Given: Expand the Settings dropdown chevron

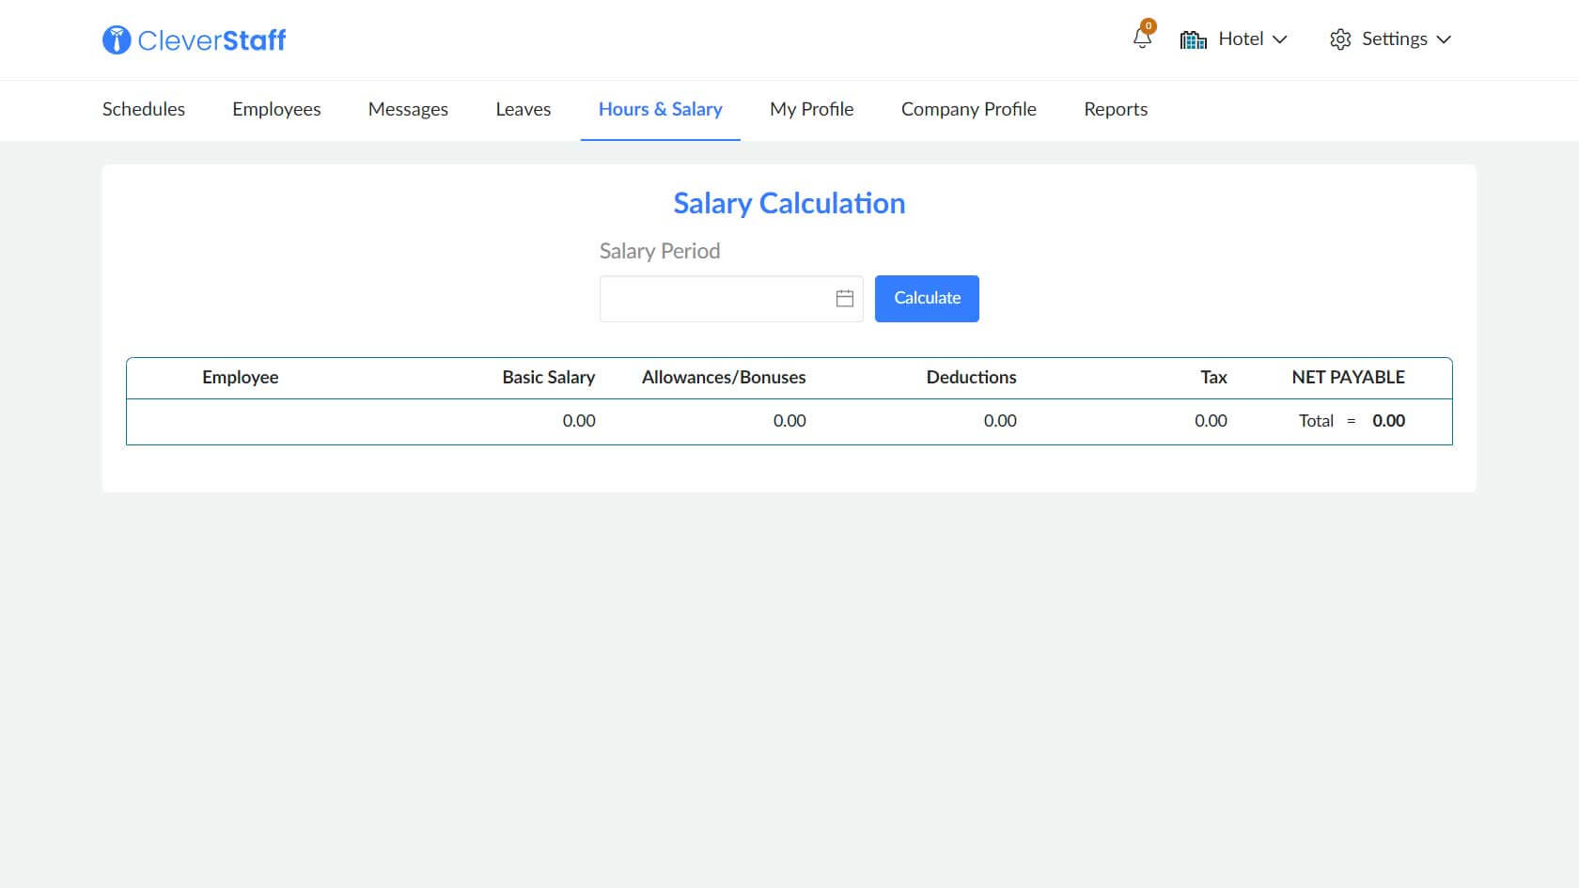Looking at the screenshot, I should [x=1444, y=39].
